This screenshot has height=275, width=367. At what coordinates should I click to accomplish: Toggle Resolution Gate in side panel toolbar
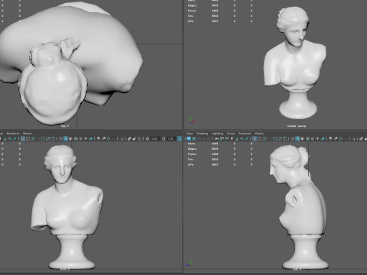(265, 138)
